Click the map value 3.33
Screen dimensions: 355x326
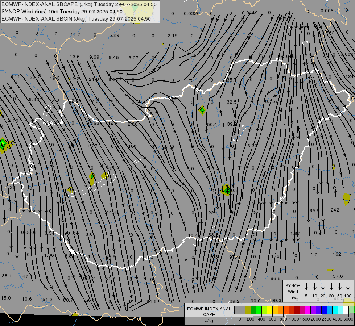click(252, 146)
